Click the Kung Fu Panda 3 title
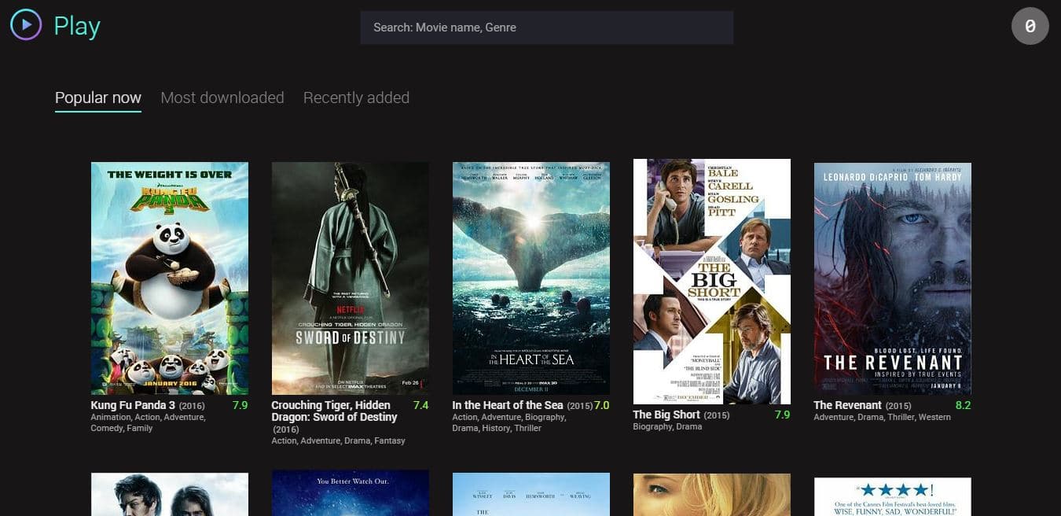The width and height of the screenshot is (1061, 516). (133, 405)
